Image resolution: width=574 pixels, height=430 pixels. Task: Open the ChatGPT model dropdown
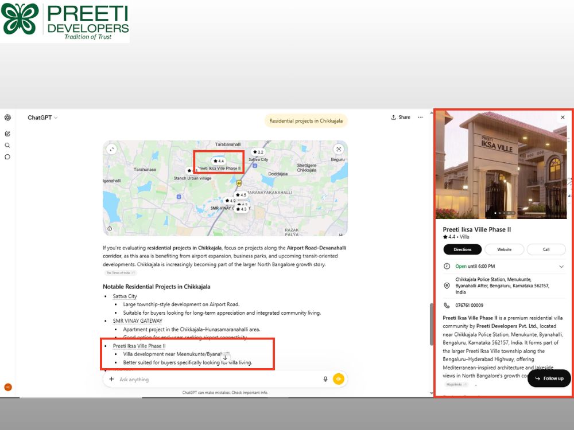tap(42, 118)
